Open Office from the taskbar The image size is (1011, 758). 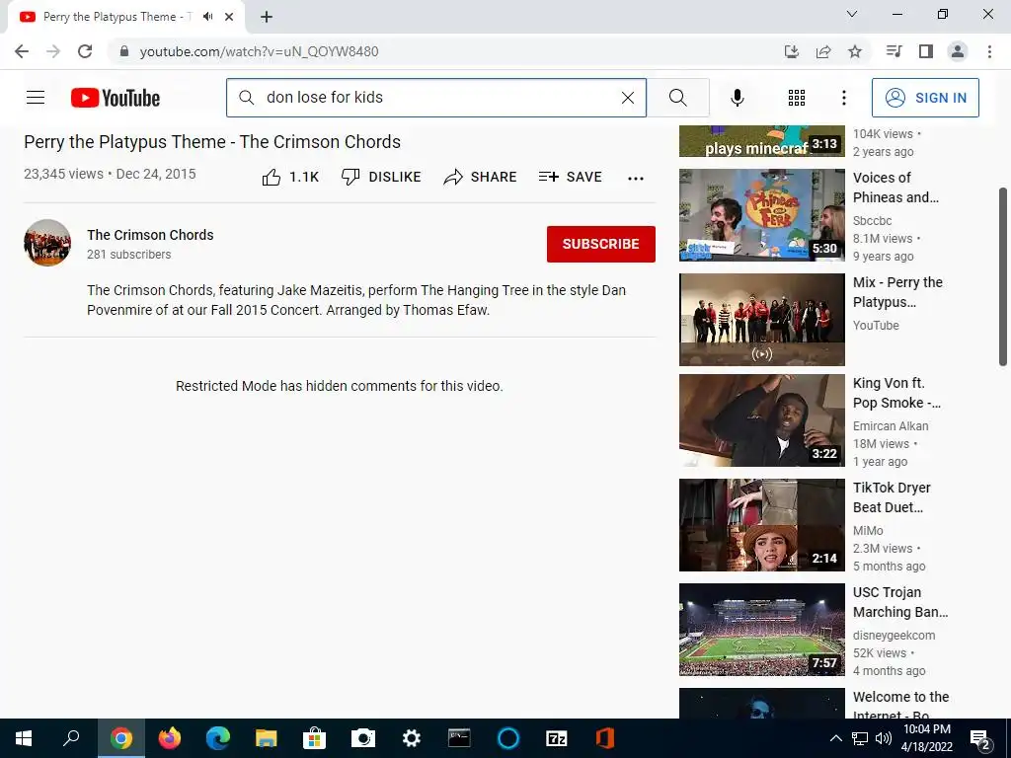604,738
